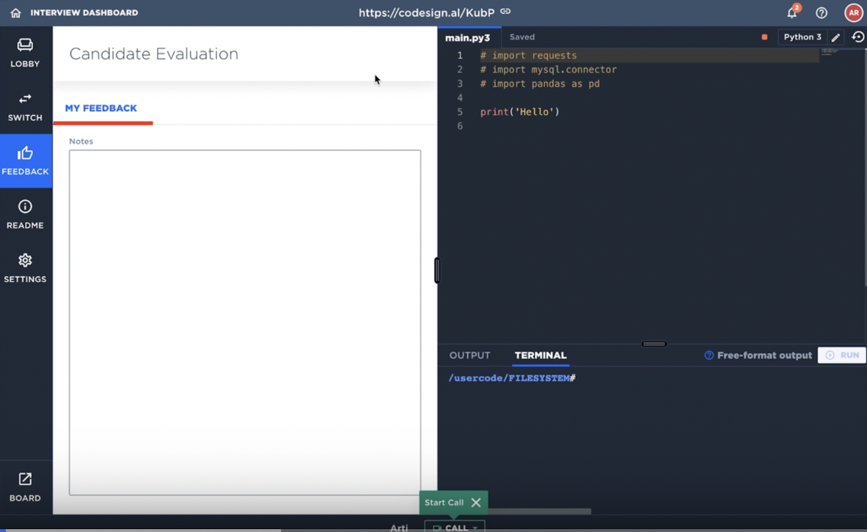Click the code history restore icon
Image resolution: width=867 pixels, height=532 pixels.
point(857,37)
